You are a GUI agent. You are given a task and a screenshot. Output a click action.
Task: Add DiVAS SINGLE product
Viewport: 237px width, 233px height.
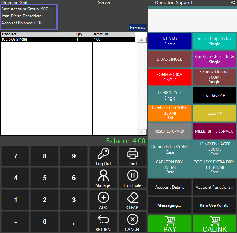[170, 59]
